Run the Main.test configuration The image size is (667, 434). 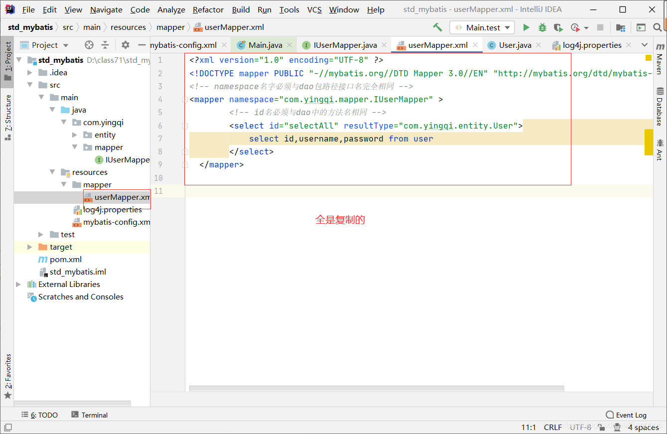point(526,27)
